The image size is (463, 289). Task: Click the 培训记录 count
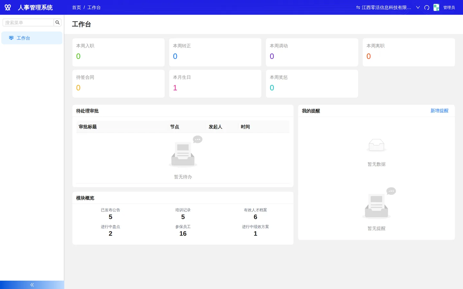click(183, 217)
